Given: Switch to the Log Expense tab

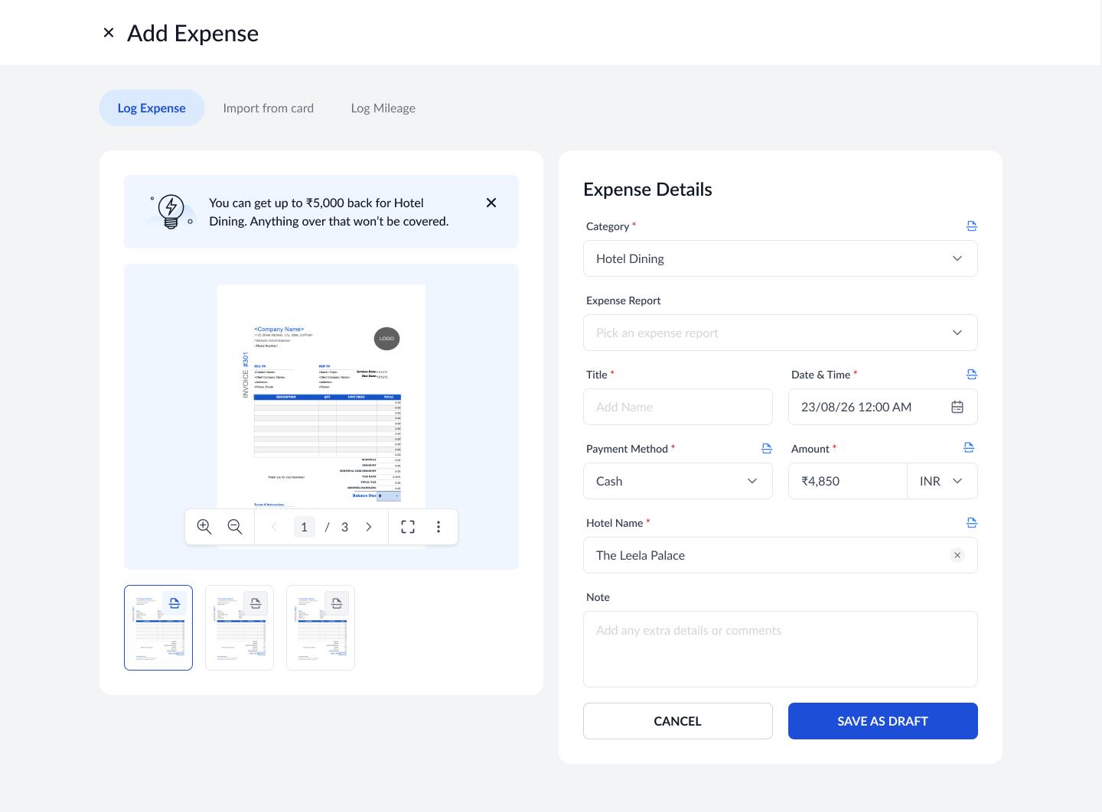Looking at the screenshot, I should (152, 108).
